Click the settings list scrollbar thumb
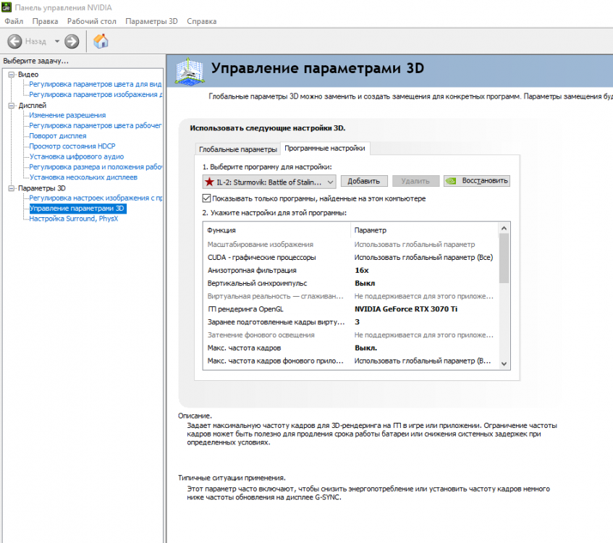The width and height of the screenshot is (613, 543). click(x=504, y=258)
